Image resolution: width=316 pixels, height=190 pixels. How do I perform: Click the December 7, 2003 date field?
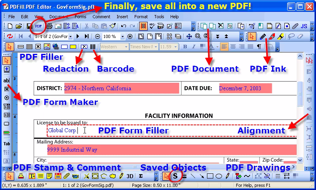tap(245, 88)
